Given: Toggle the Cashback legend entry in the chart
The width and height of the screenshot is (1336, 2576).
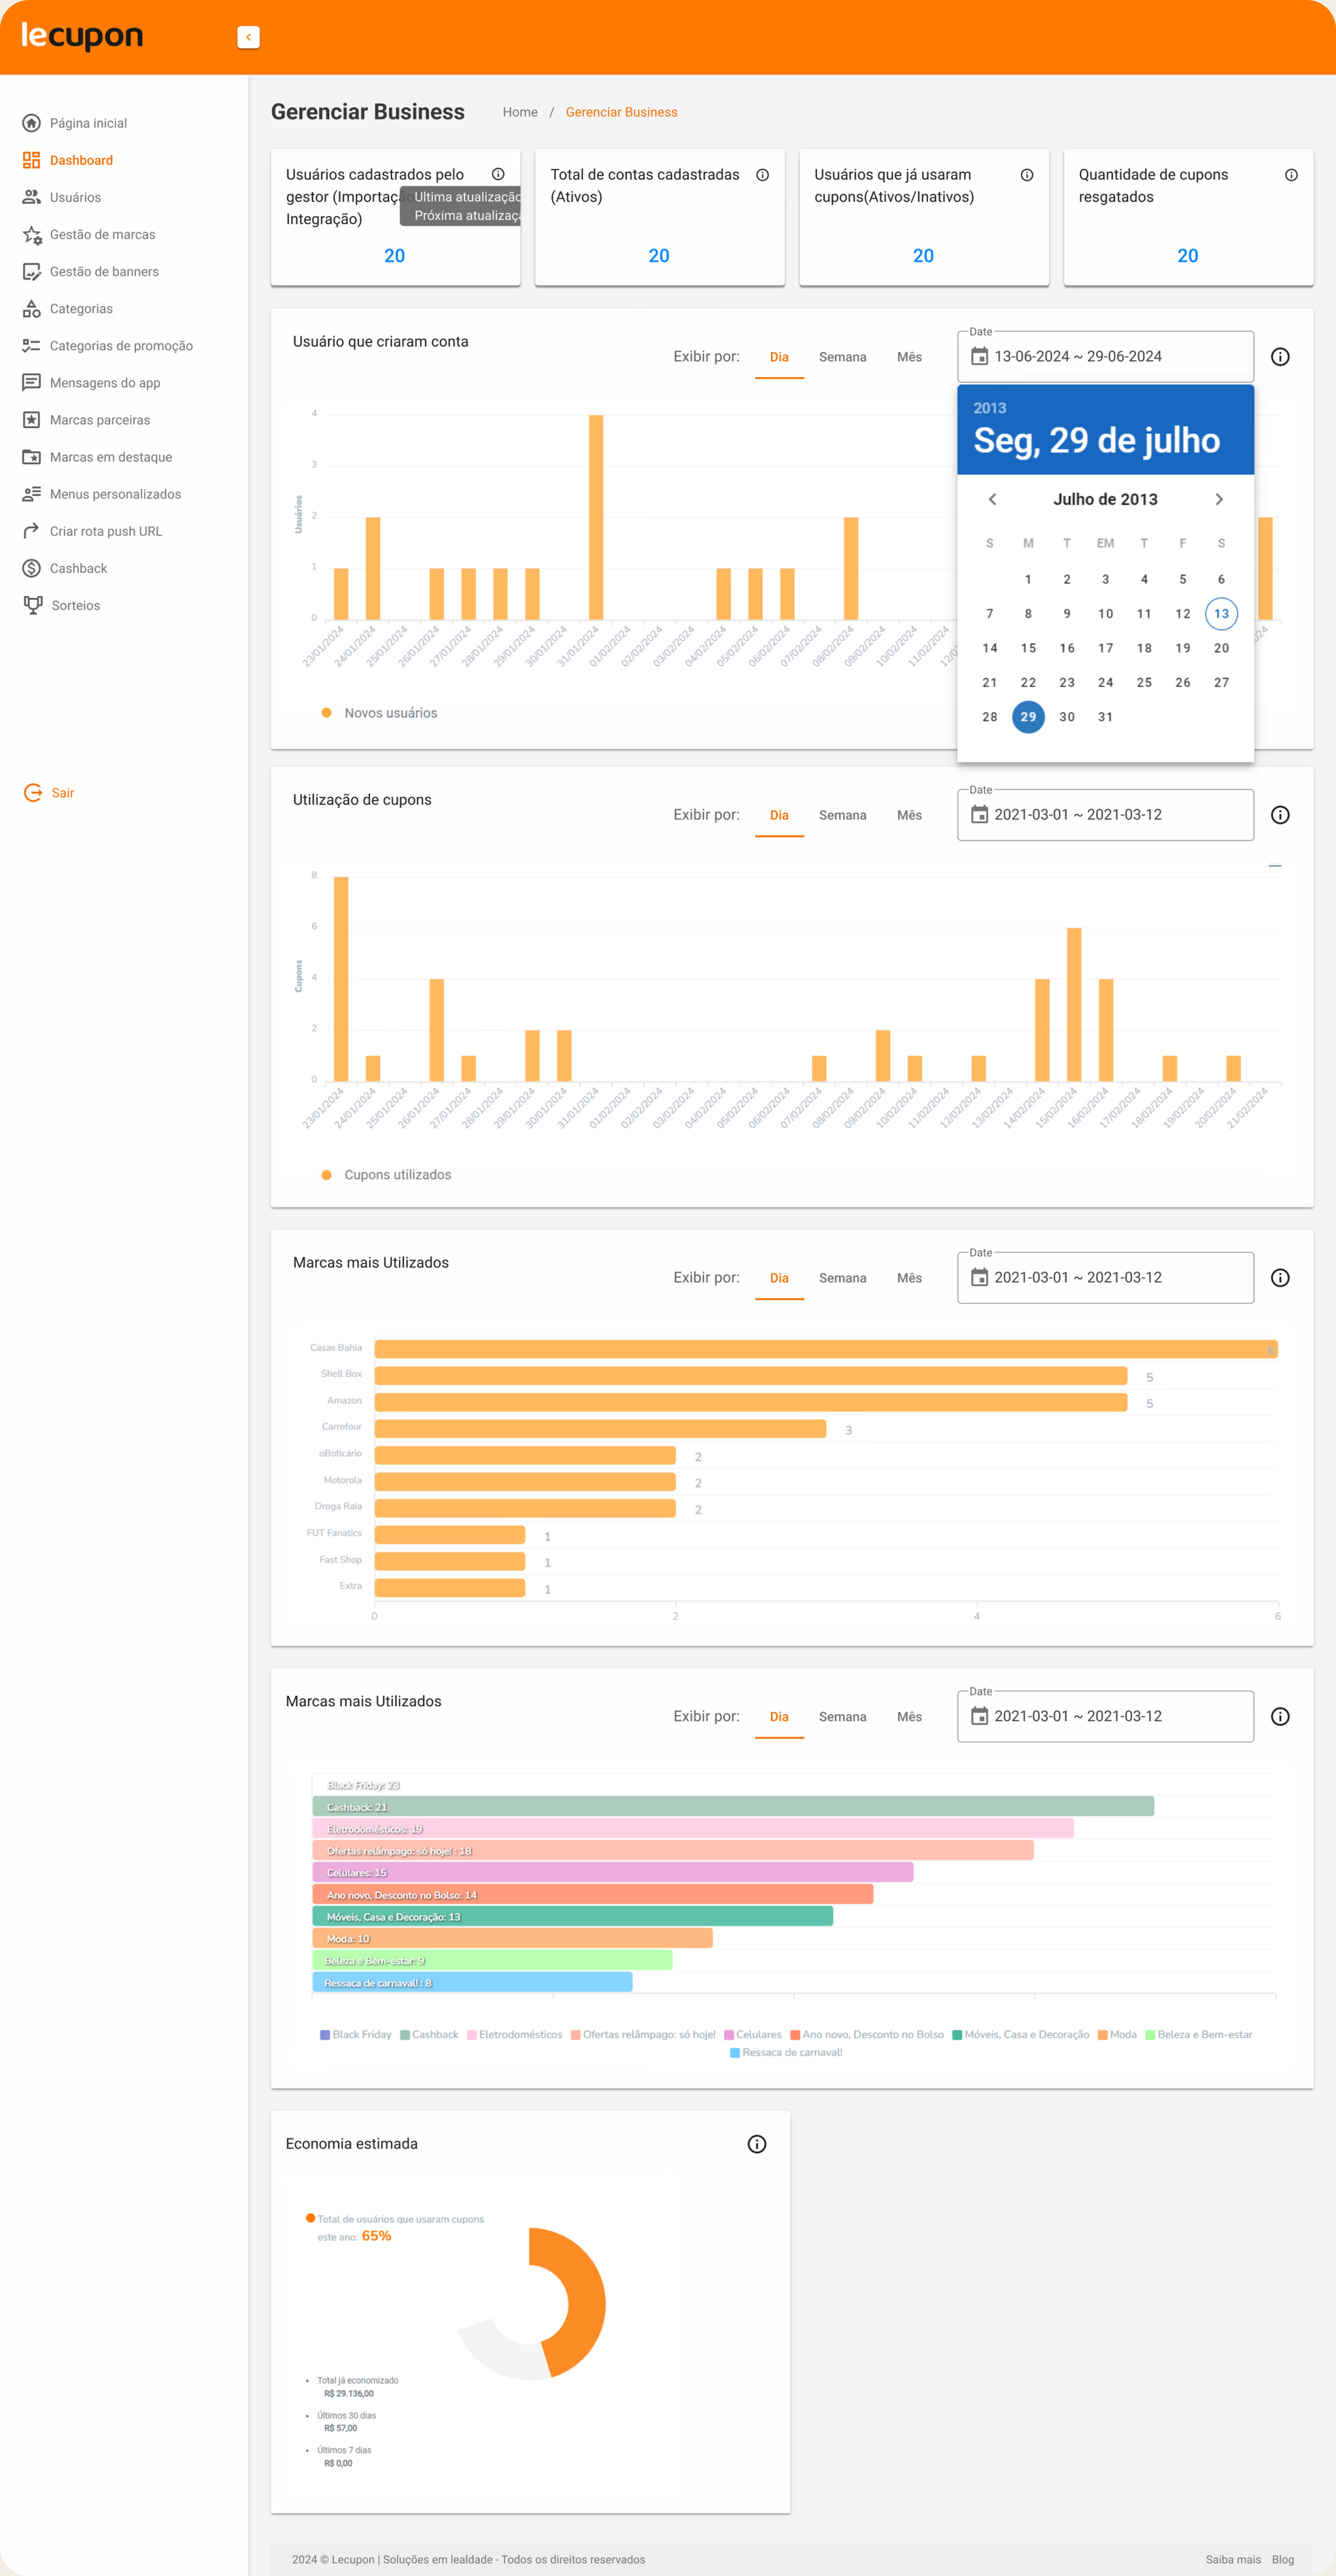Looking at the screenshot, I should point(429,2035).
